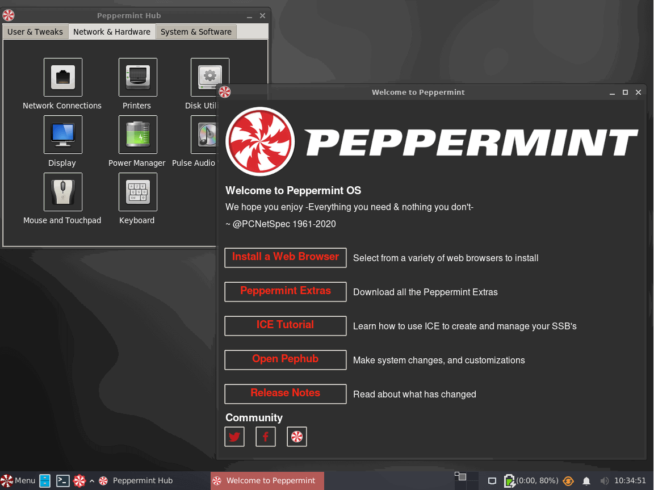
Task: Click 'Welcome to Peppermint OS' heading
Action: point(293,191)
